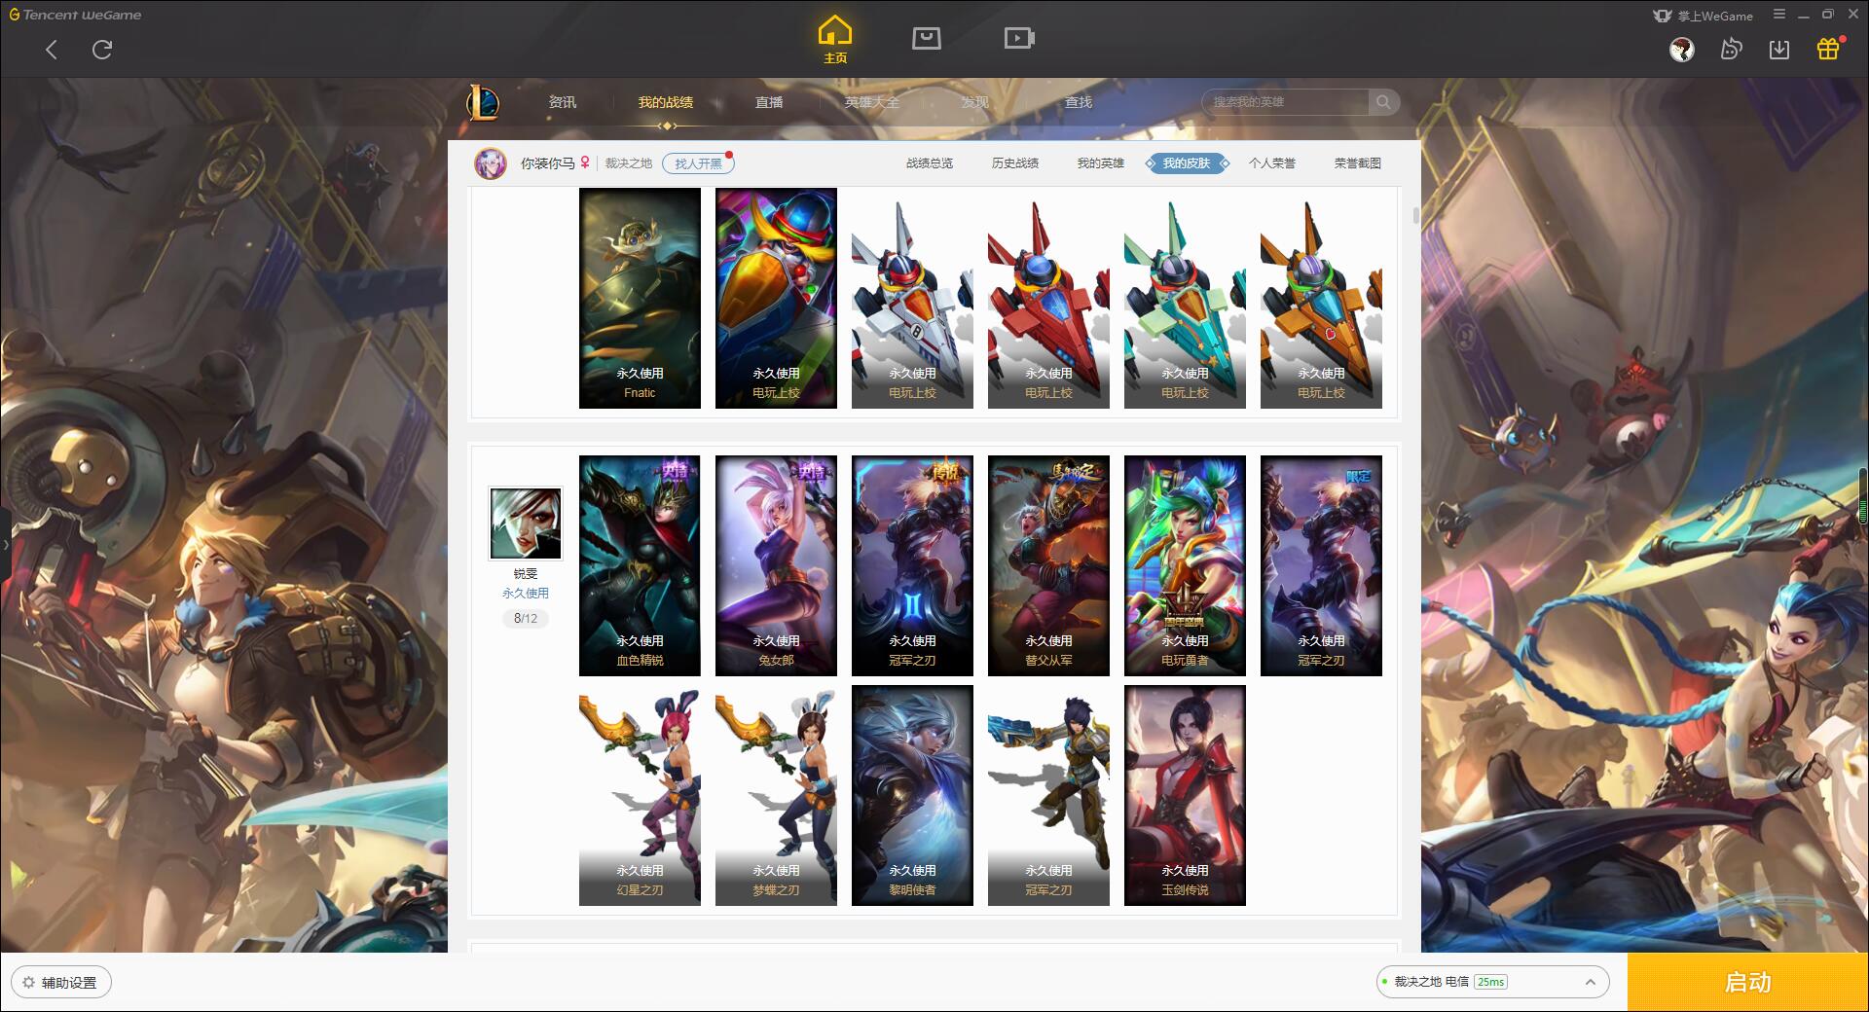Open the 兔女郎 skin card

coord(776,565)
